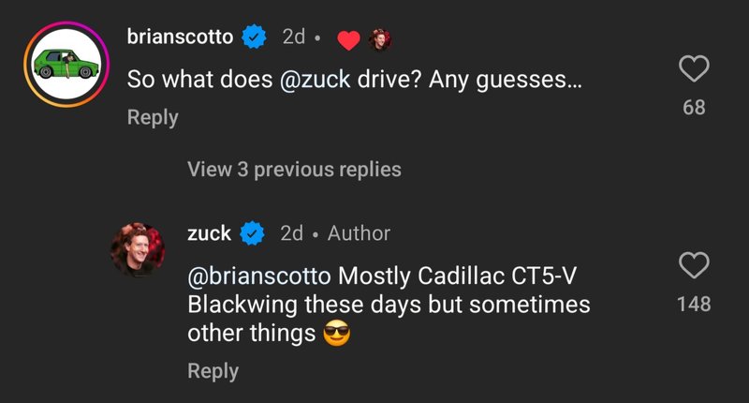Image resolution: width=749 pixels, height=403 pixels.
Task: Click the small author avatar beside red heart
Action: pos(379,39)
